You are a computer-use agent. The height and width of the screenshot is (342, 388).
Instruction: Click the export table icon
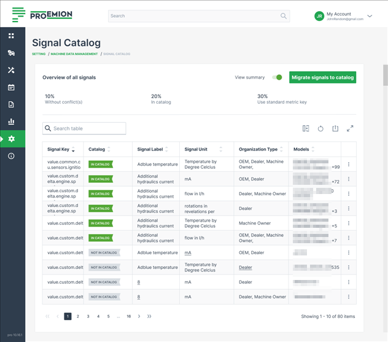[335, 128]
